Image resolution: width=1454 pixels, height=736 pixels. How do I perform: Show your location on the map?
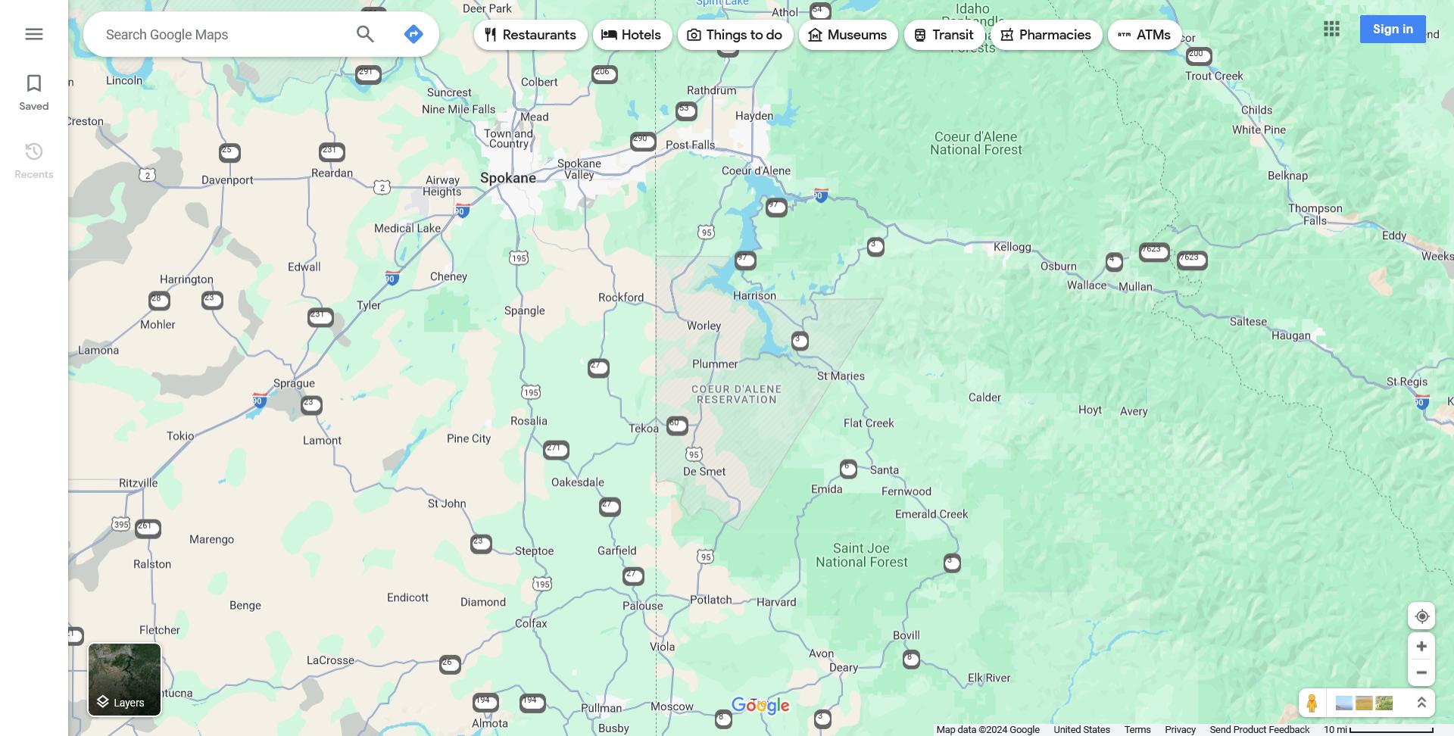pyautogui.click(x=1421, y=616)
